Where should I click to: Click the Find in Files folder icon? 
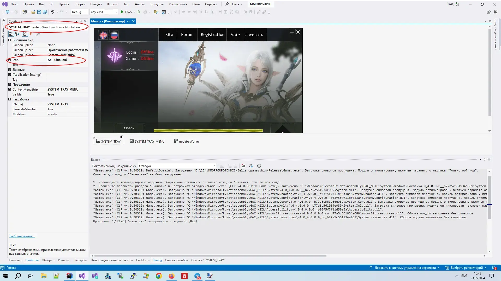click(156, 12)
